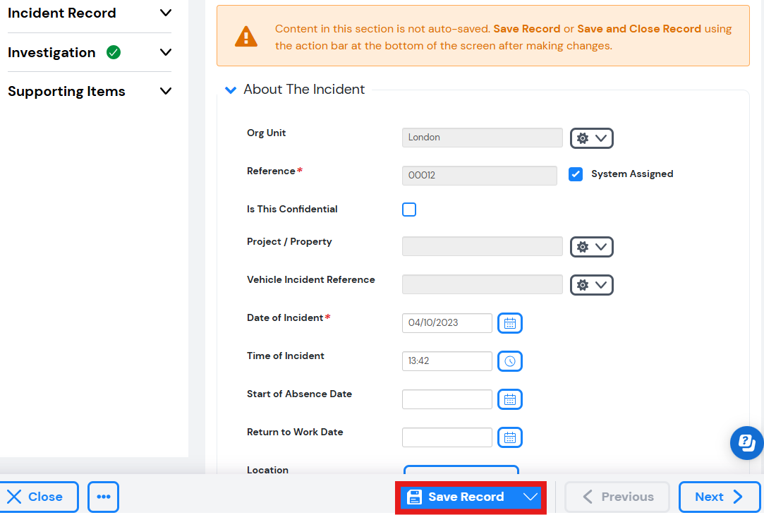Click the help chat bubble icon
Screen dimensions: 764x515
tap(746, 443)
